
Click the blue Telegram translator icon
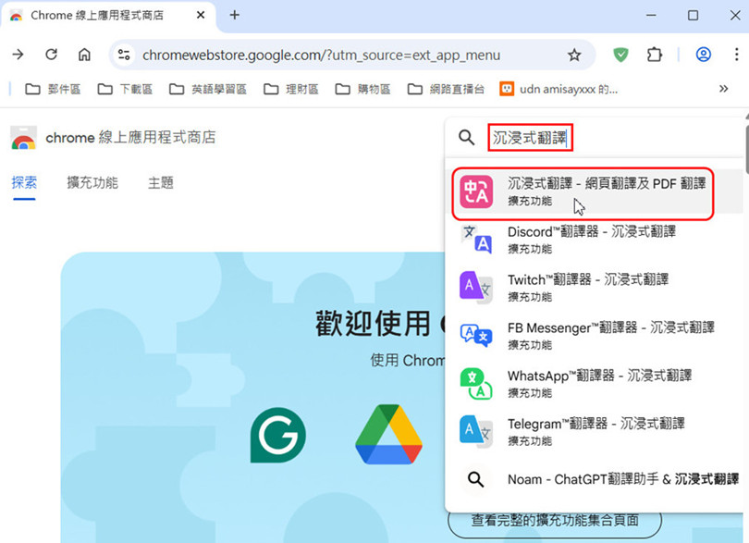click(x=475, y=431)
